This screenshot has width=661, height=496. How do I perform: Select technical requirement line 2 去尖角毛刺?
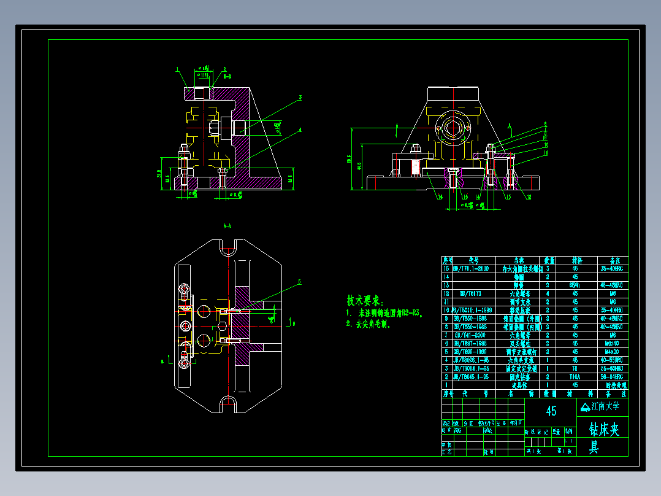369,324
